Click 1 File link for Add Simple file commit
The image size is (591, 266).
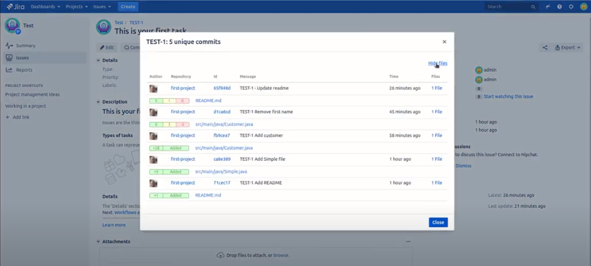coord(436,159)
